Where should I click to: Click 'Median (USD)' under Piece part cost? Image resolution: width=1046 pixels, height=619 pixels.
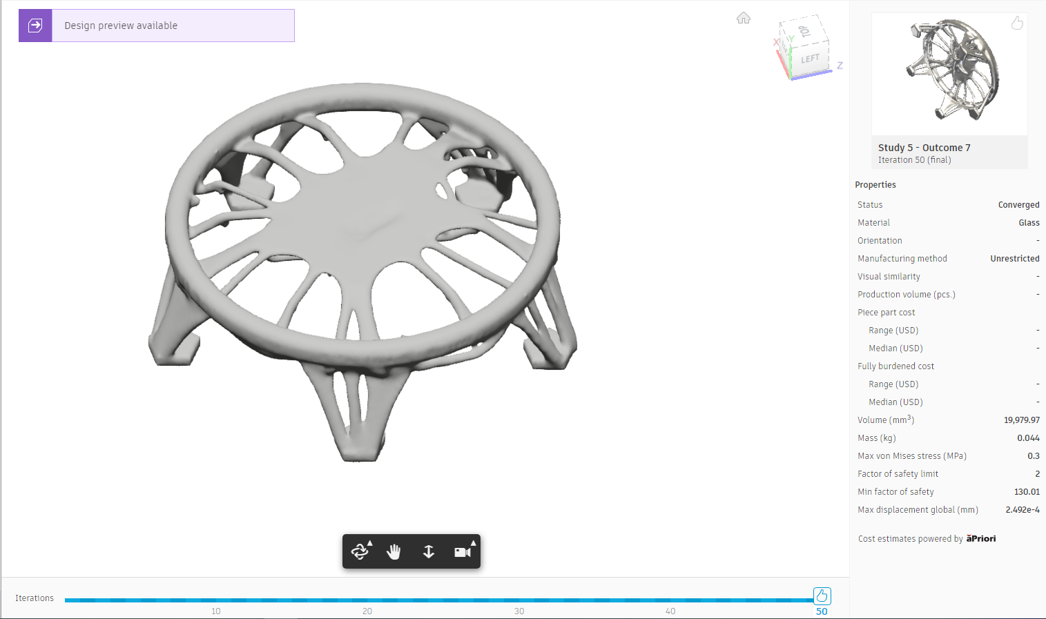point(895,348)
